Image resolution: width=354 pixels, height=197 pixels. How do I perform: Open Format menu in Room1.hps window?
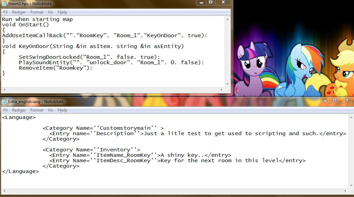pyautogui.click(x=37, y=12)
